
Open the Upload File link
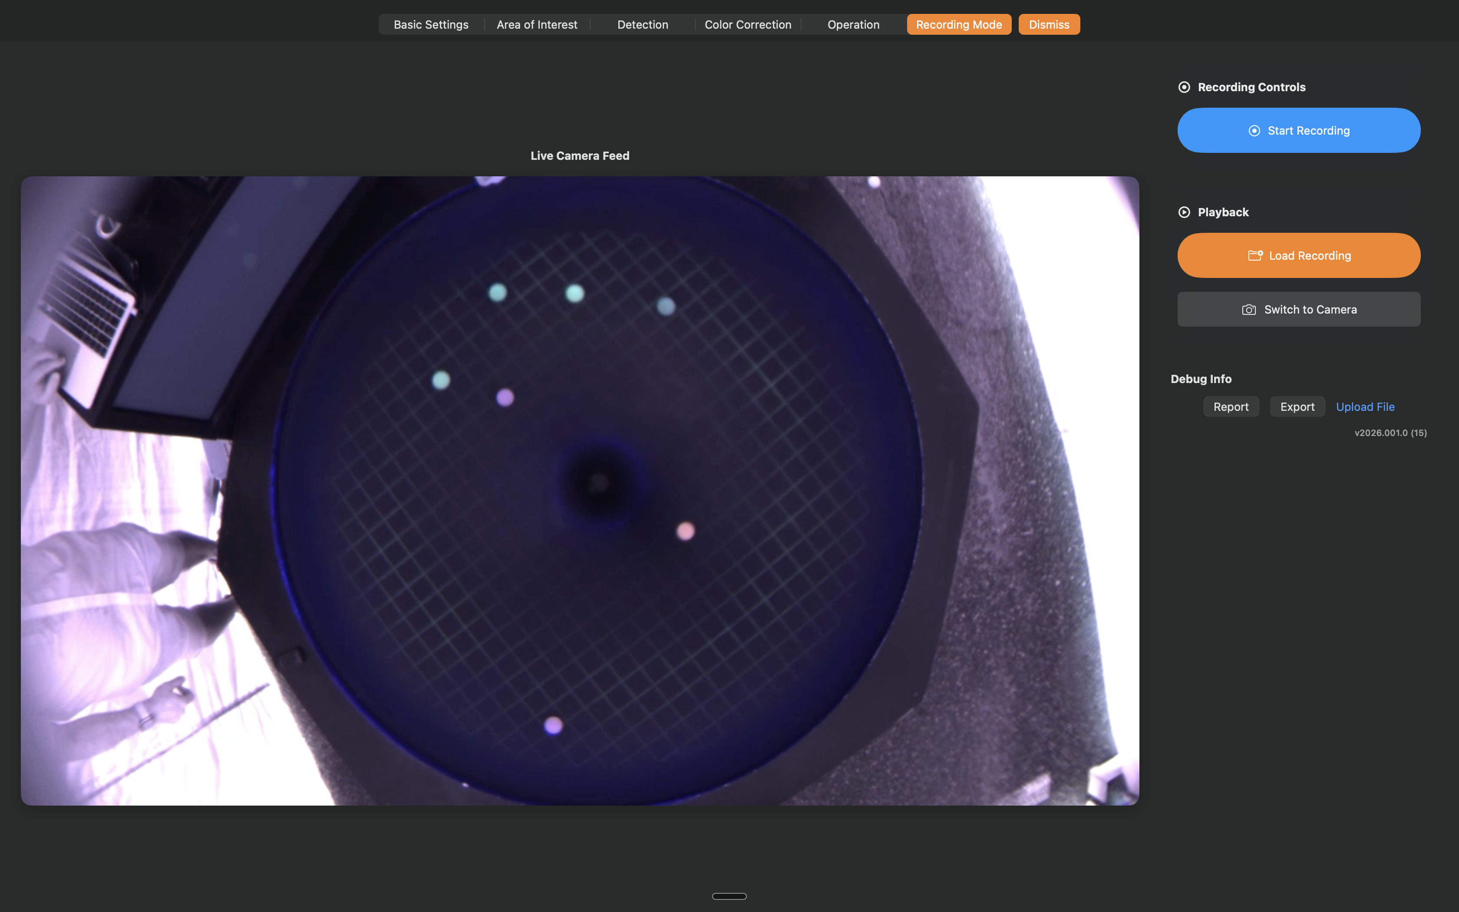[1365, 406]
